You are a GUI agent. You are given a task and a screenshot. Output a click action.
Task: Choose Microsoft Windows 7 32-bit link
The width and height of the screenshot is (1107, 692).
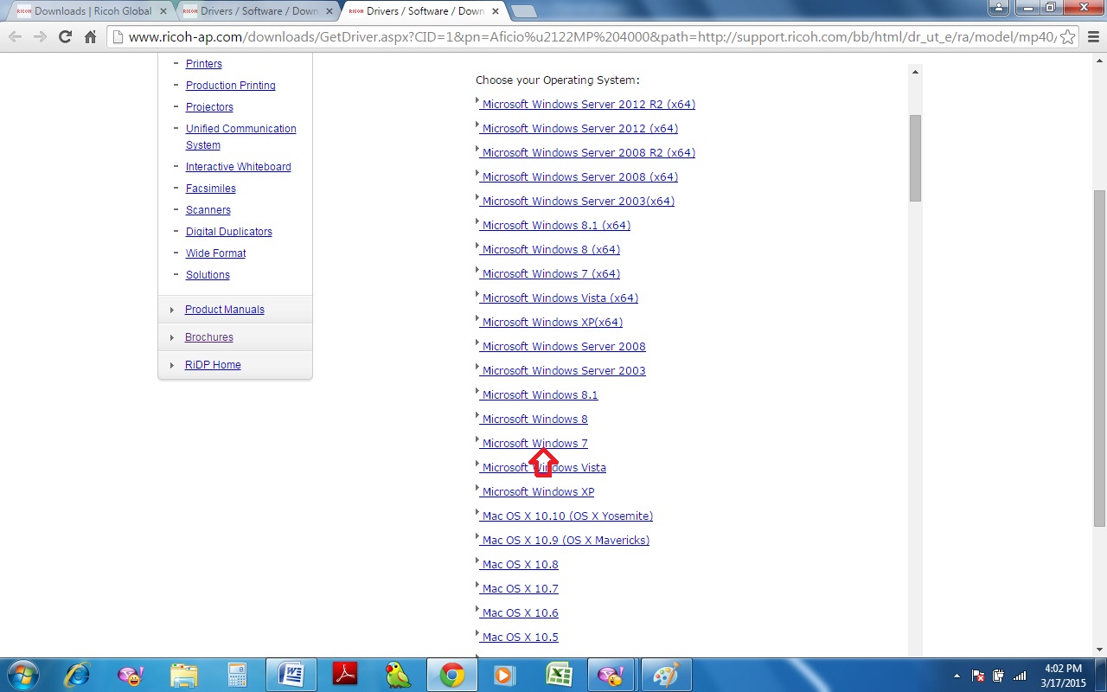(535, 444)
